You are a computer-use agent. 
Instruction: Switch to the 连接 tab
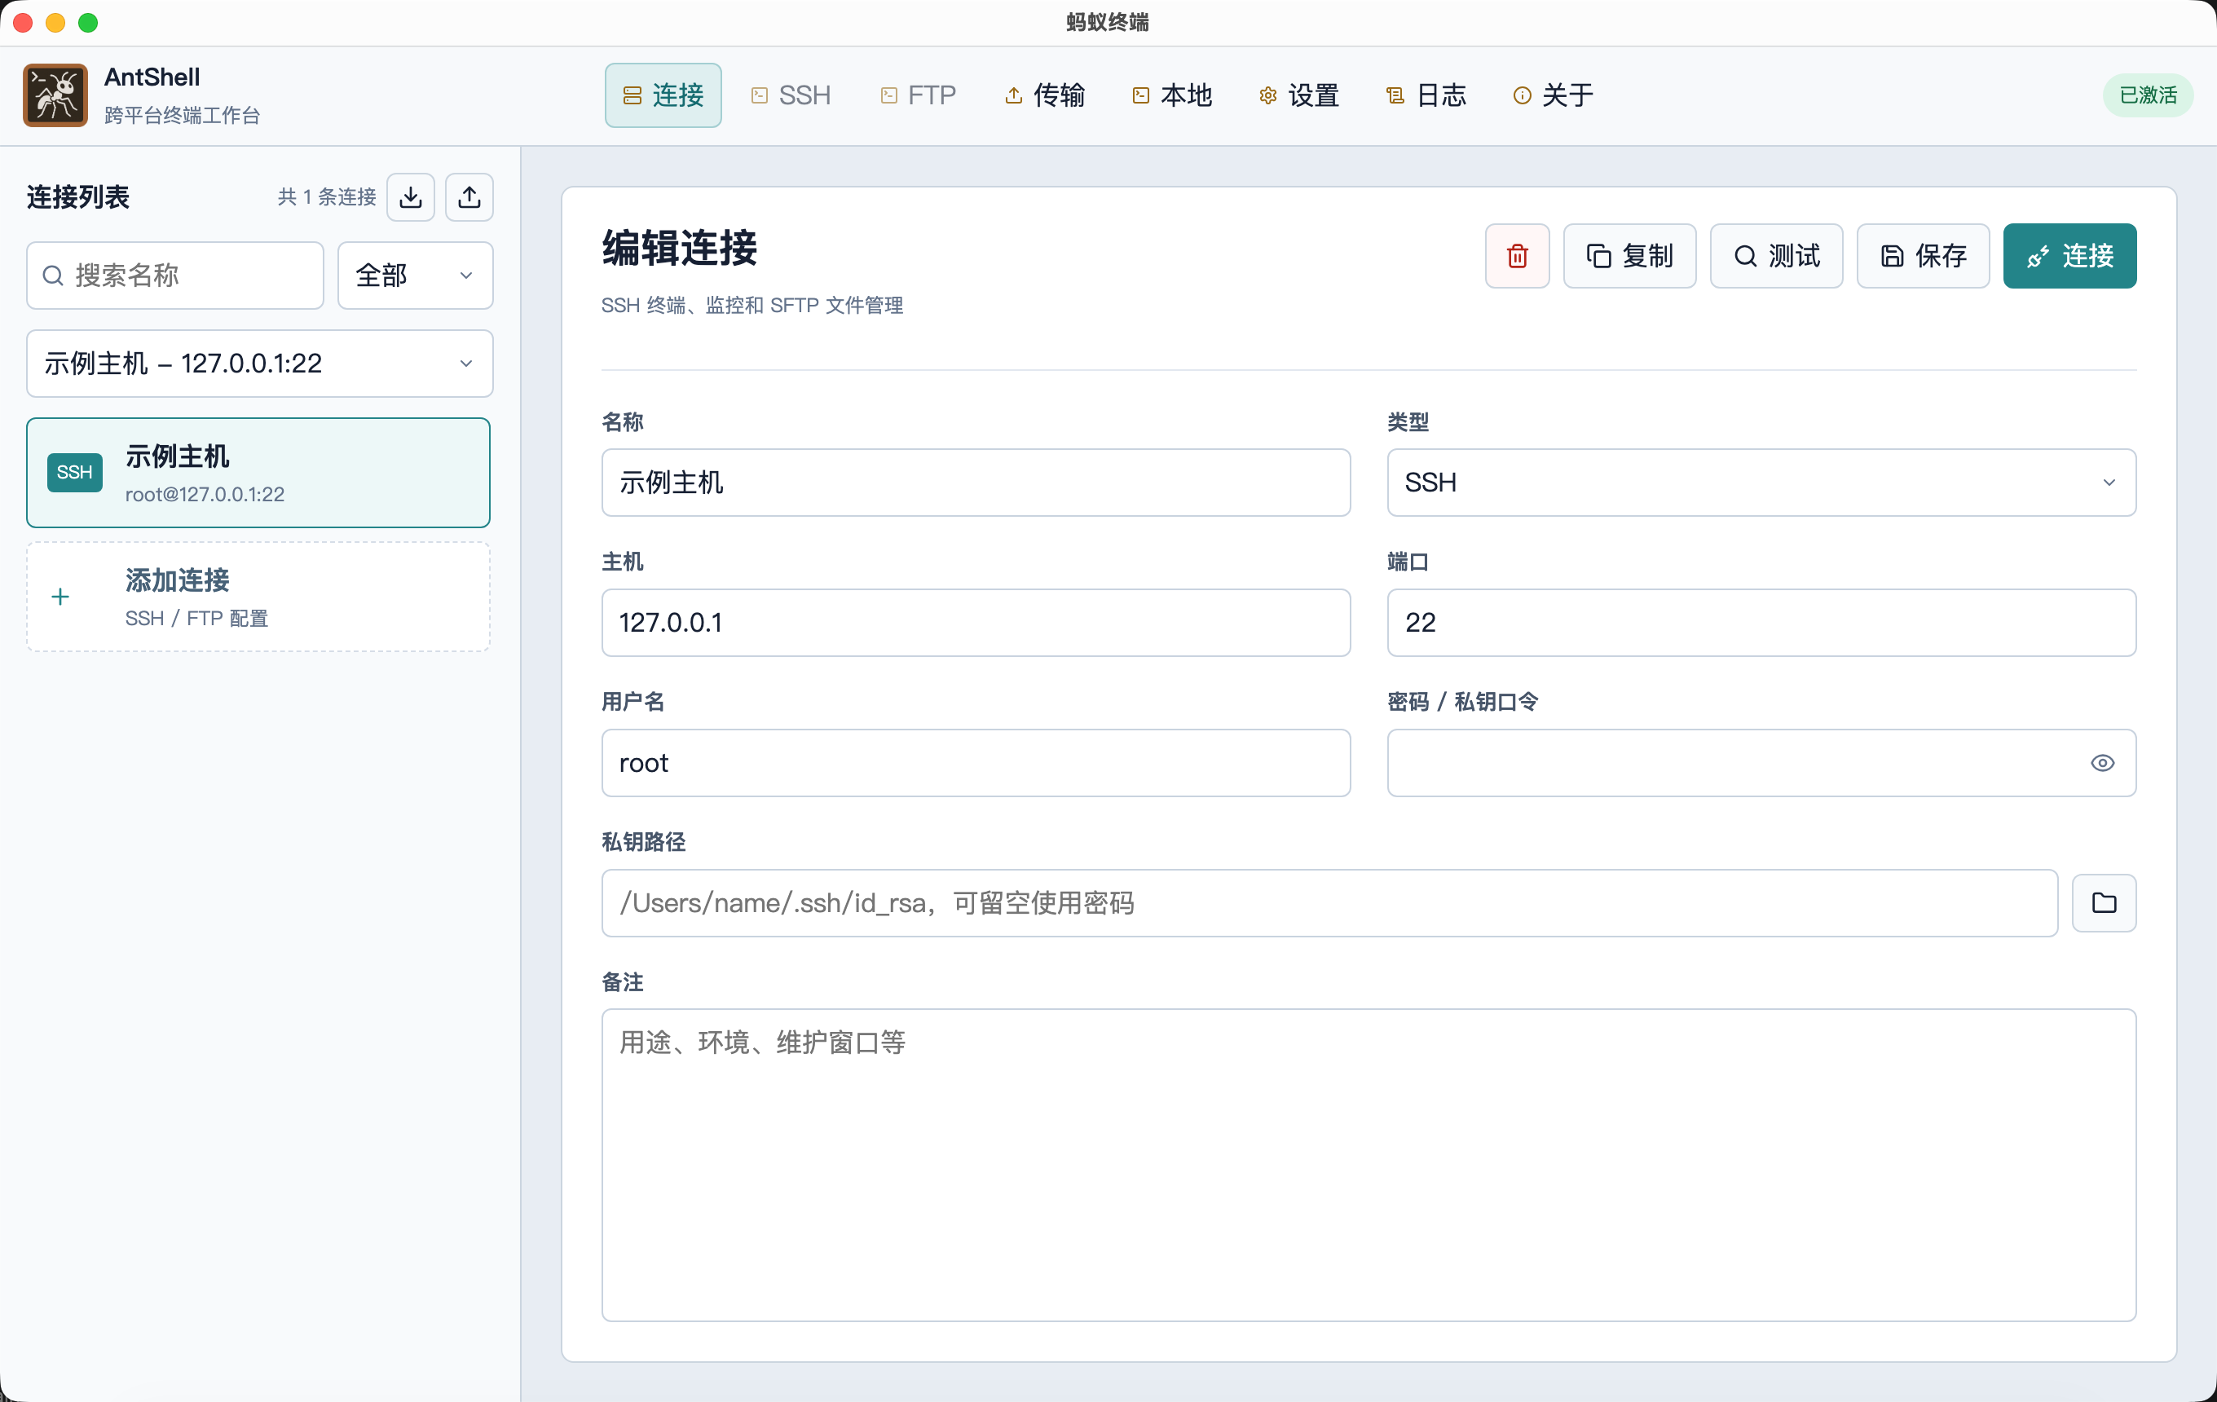[663, 95]
